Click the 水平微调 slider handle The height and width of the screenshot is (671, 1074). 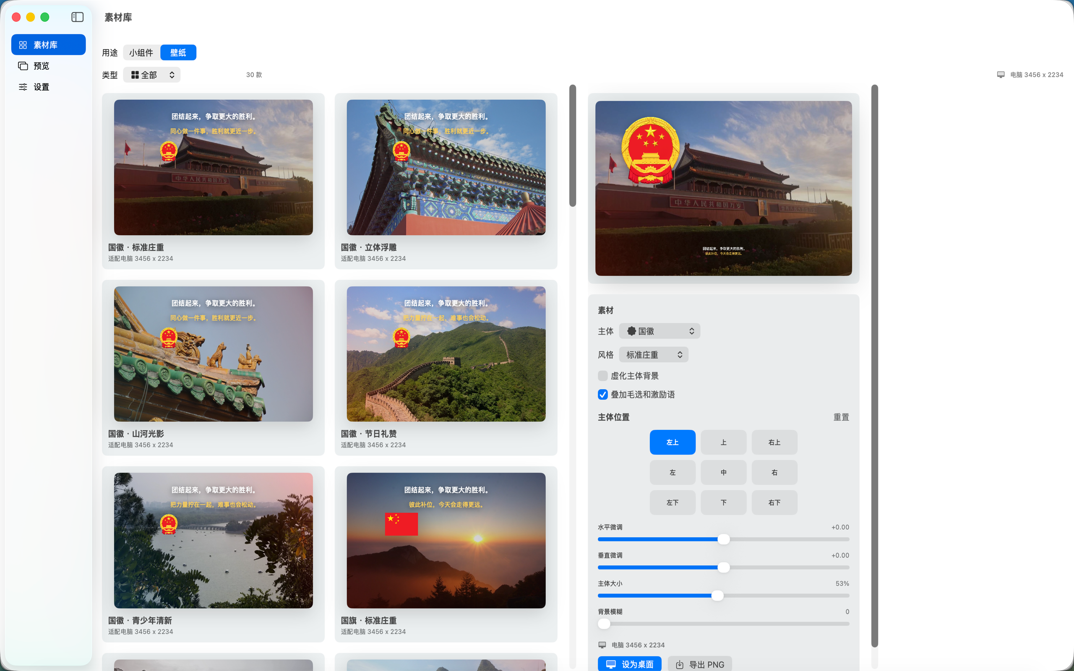[723, 539]
